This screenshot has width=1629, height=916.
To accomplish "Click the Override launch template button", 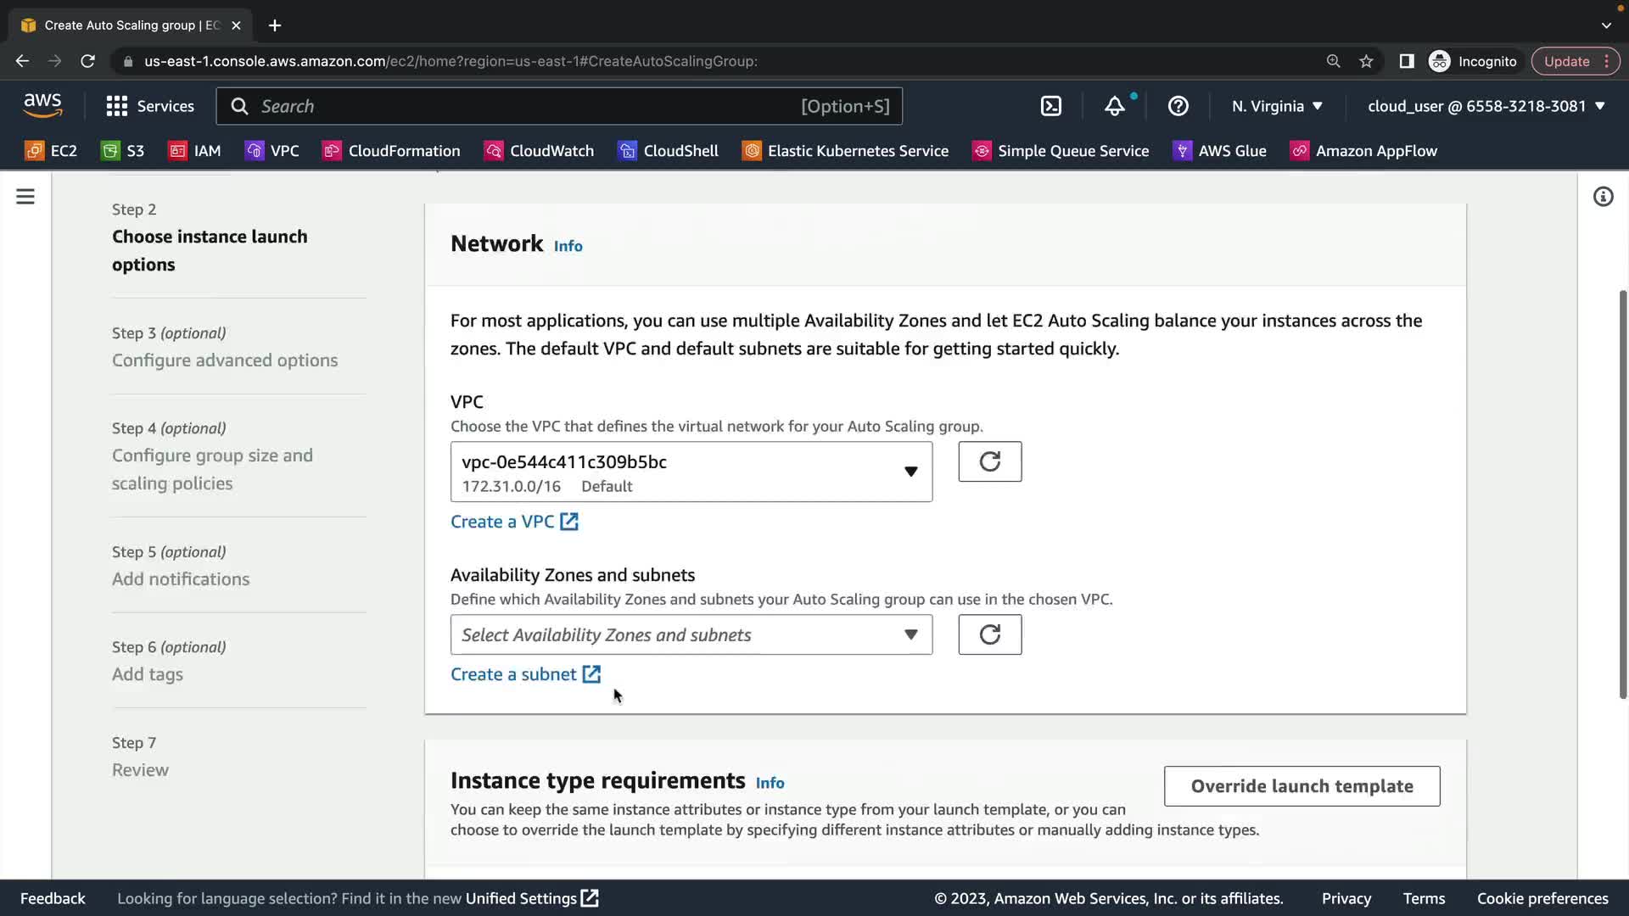I will (1302, 786).
